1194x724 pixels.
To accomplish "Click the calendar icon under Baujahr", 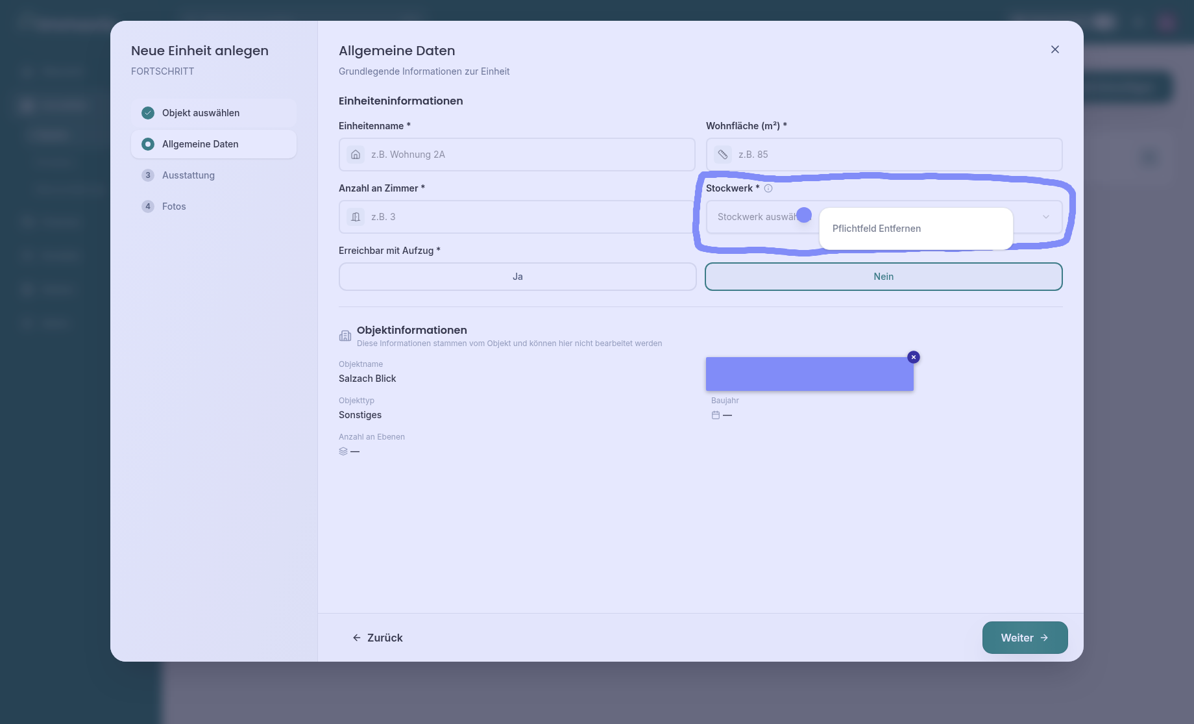I will point(716,415).
